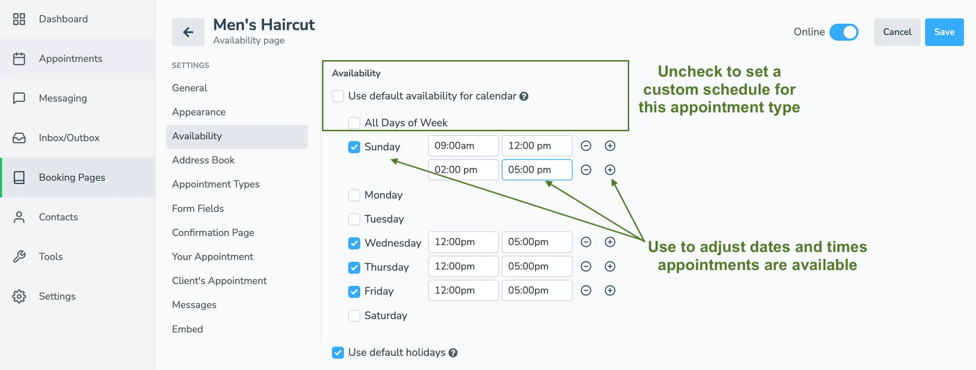Click the back arrow next to Men's Haircut

[x=188, y=32]
